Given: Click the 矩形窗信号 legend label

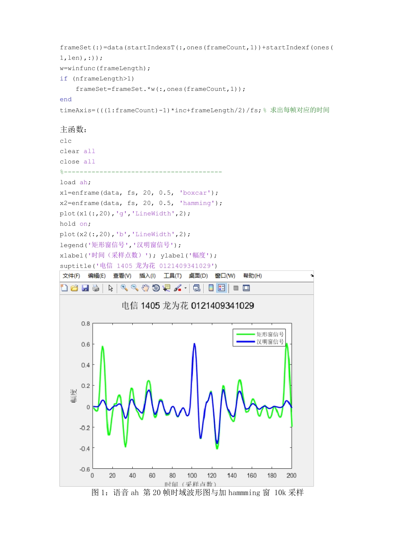Looking at the screenshot, I should [x=270, y=334].
